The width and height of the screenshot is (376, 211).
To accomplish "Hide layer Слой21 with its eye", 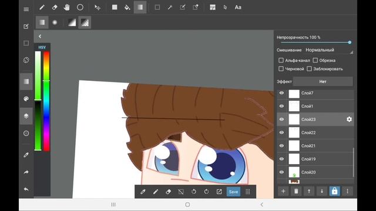I will point(281,145).
